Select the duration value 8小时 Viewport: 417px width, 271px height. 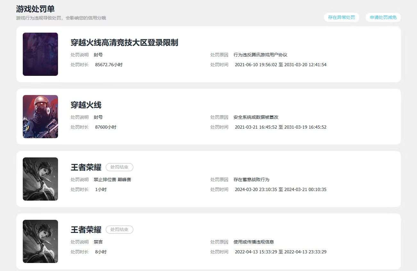[101, 252]
